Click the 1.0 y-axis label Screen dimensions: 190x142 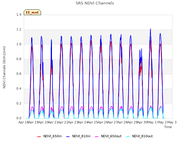coord(19,44)
